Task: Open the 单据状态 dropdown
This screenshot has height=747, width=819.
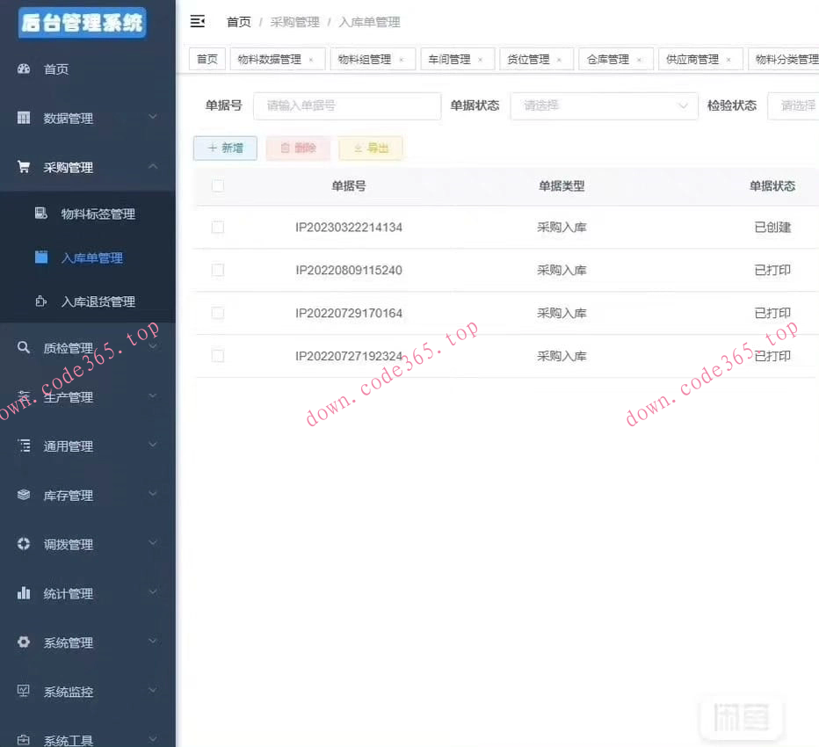Action: click(x=604, y=105)
